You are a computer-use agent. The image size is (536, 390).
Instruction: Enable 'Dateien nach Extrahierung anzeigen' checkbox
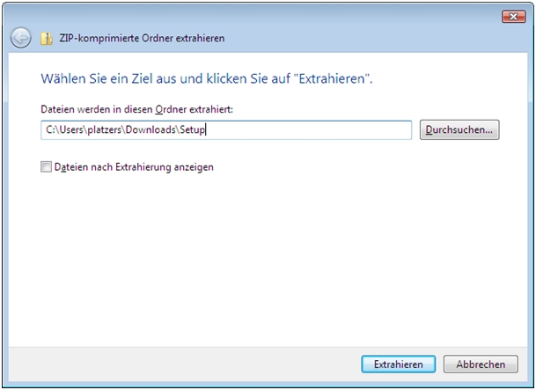click(x=46, y=166)
